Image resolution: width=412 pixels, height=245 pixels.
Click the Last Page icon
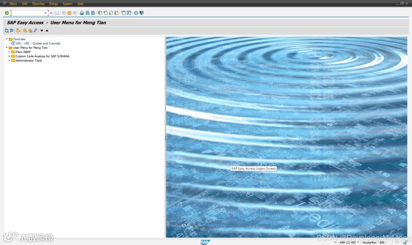pyautogui.click(x=116, y=13)
